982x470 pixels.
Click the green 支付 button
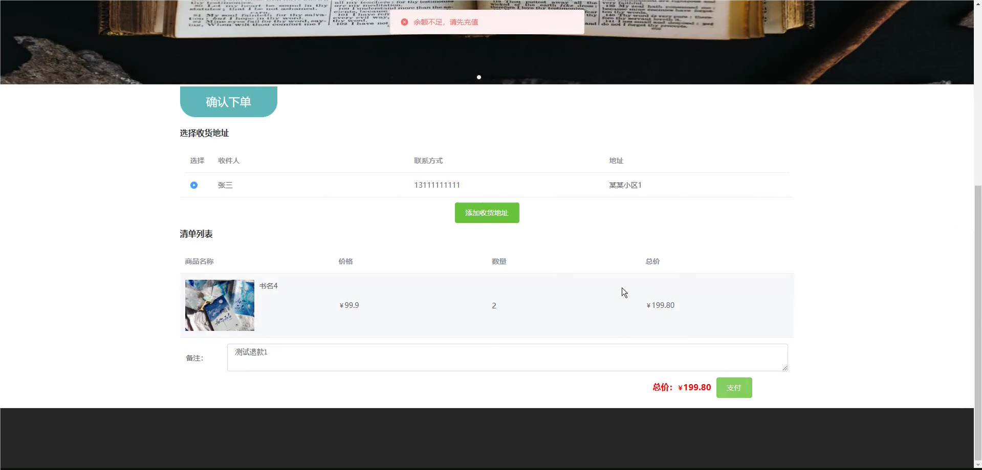[x=734, y=388]
